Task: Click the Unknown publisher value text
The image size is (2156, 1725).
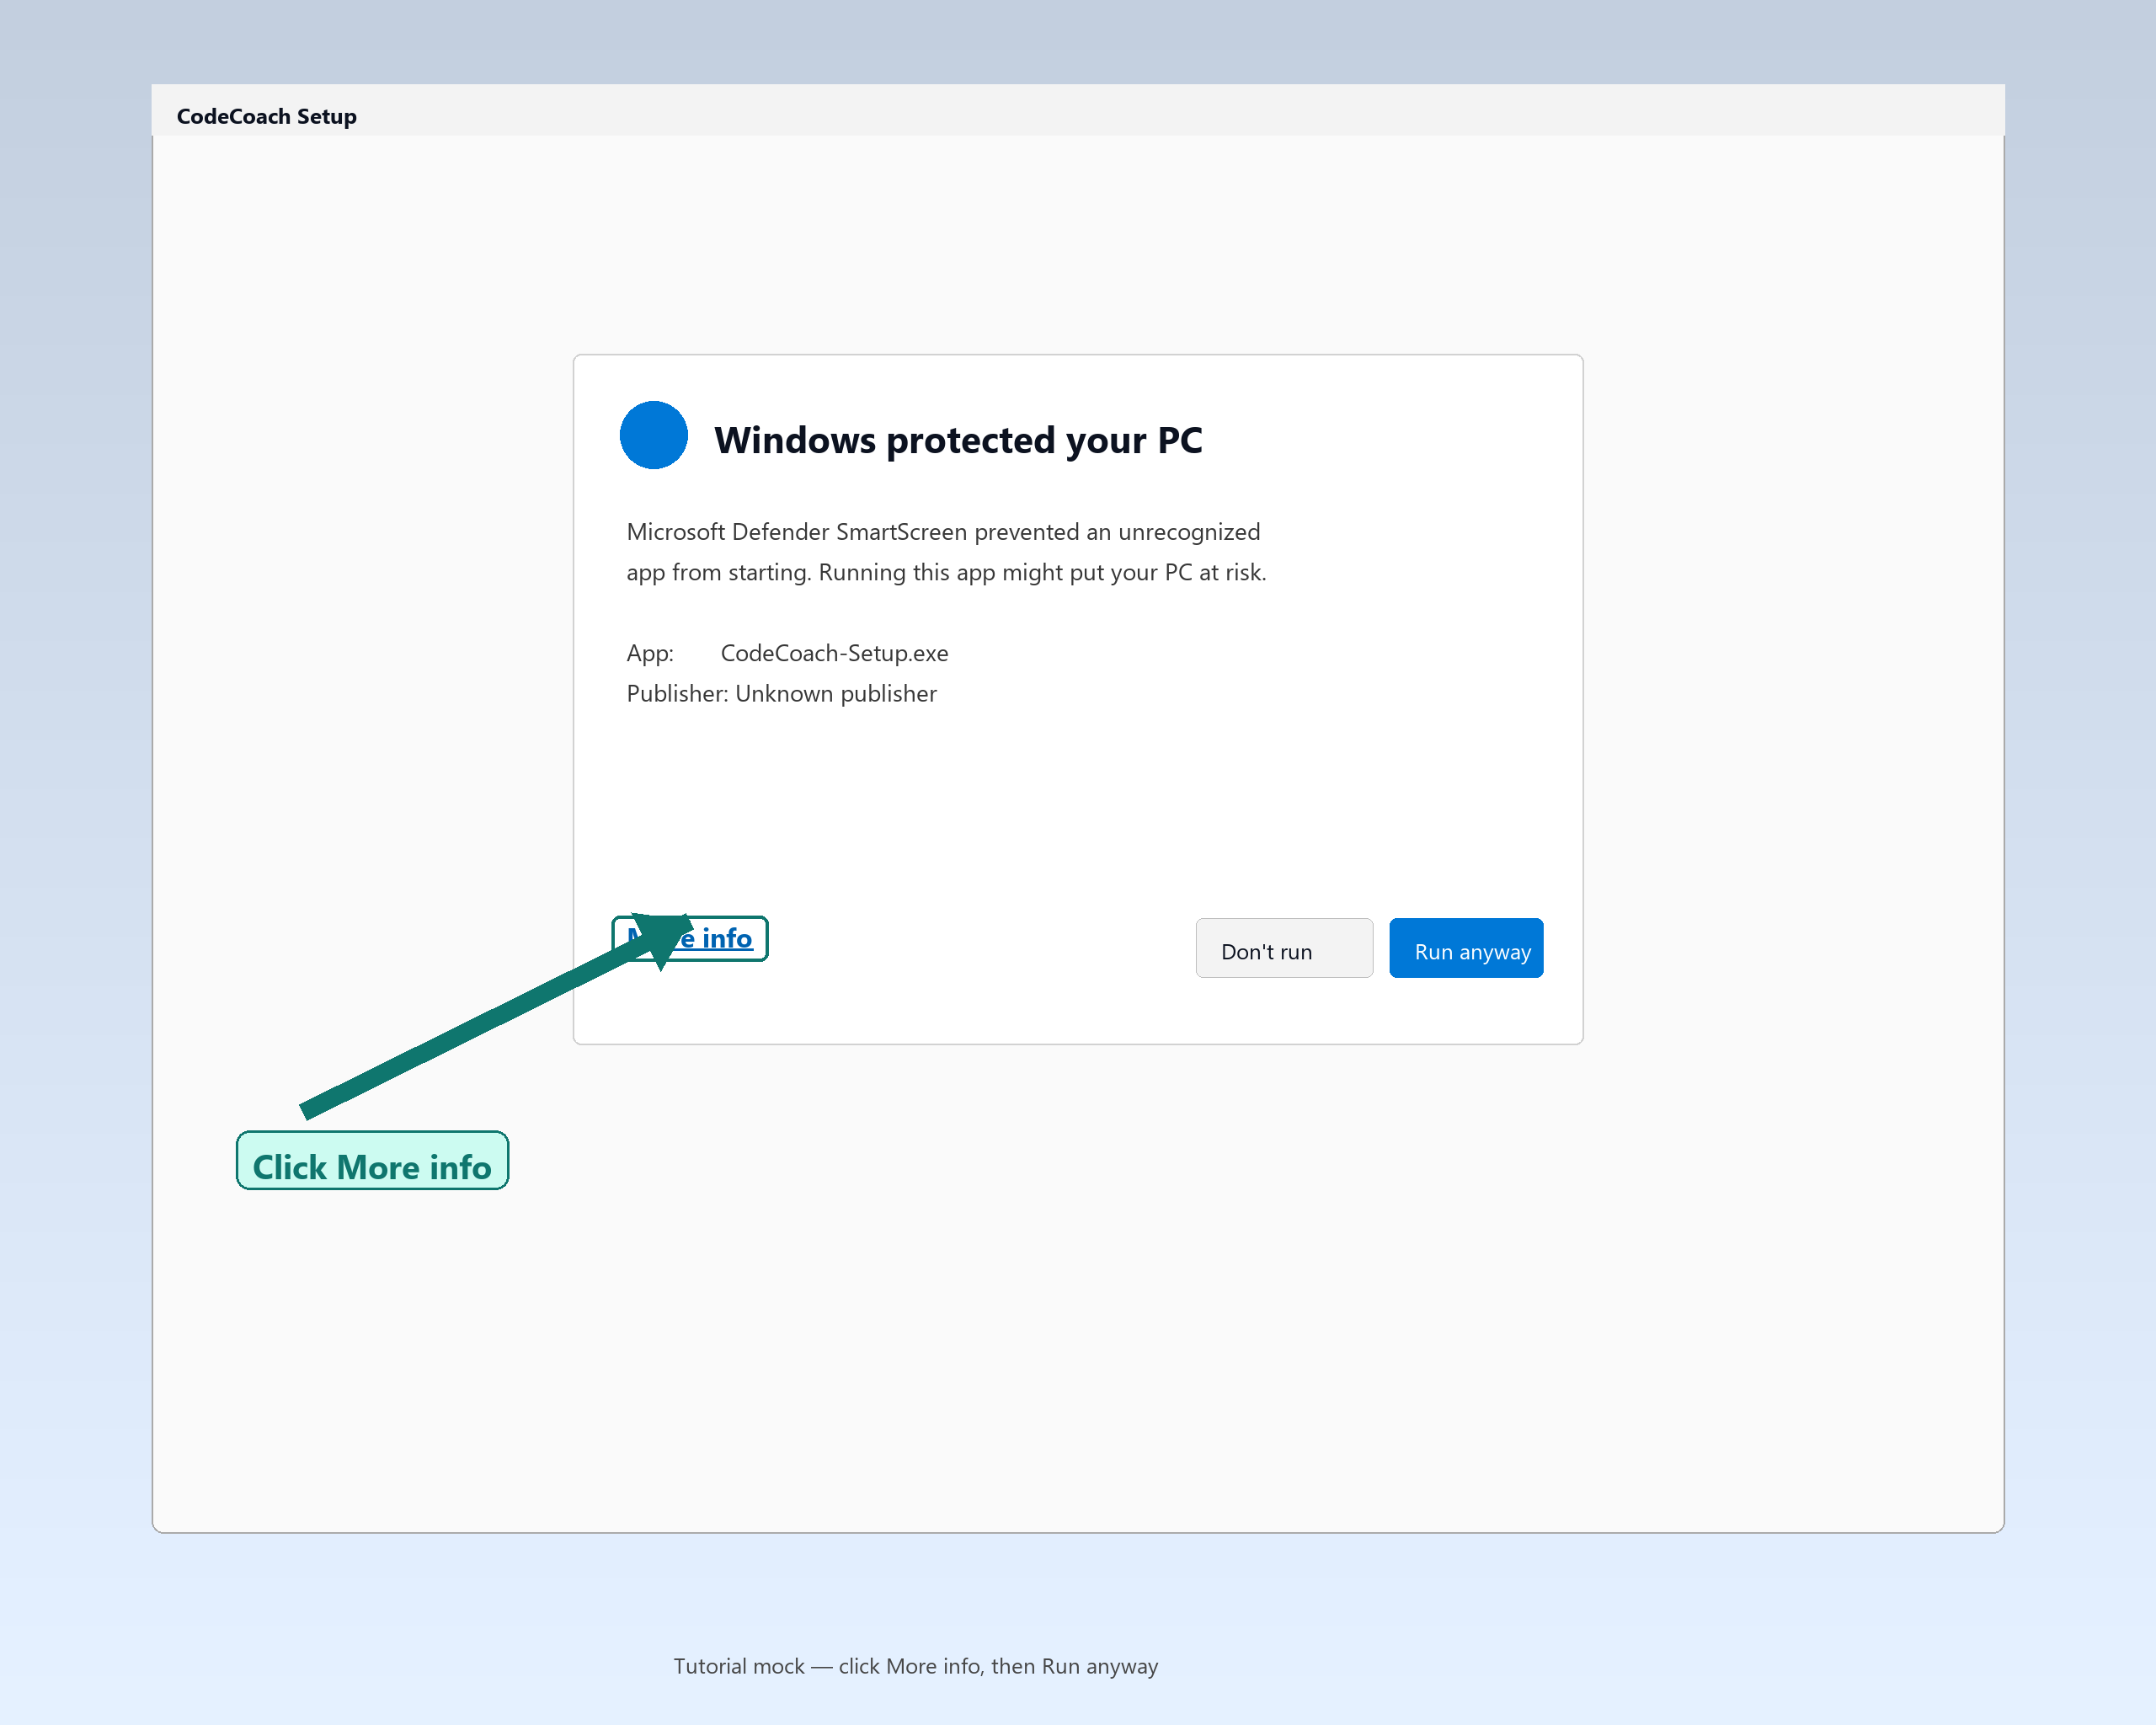Action: 836,693
